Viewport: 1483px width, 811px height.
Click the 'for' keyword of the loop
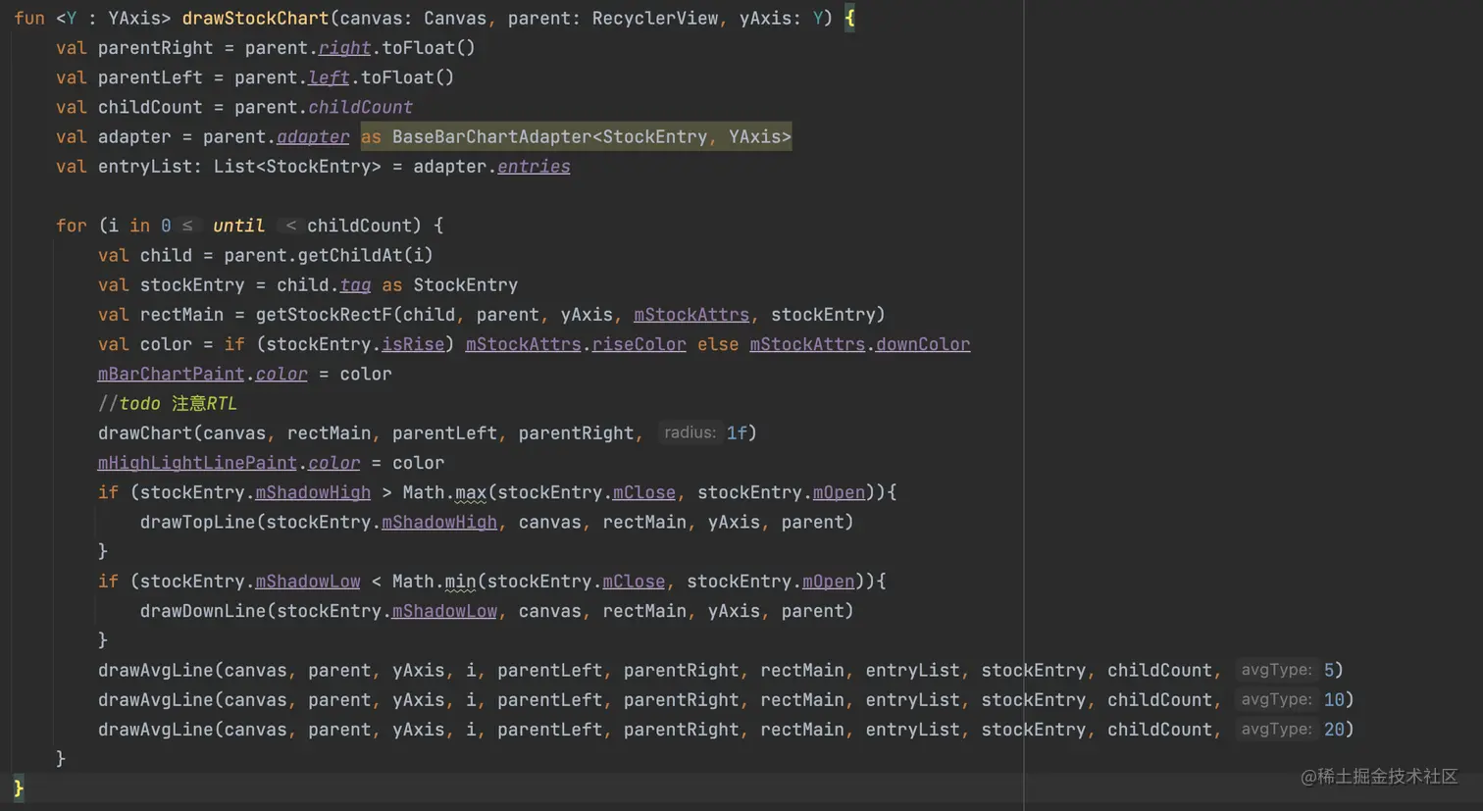[72, 226]
